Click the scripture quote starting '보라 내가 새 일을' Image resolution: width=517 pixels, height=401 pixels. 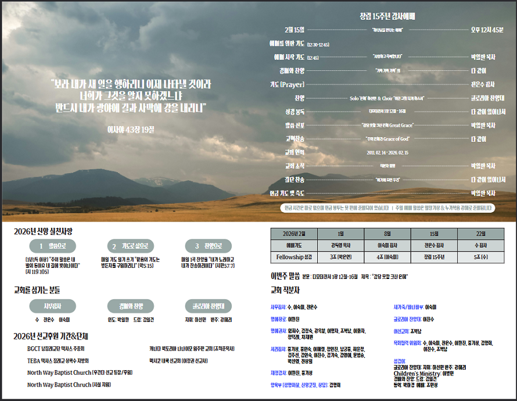(131, 96)
